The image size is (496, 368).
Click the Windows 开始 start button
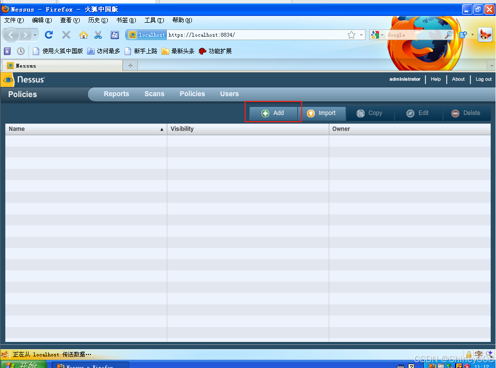(x=24, y=365)
